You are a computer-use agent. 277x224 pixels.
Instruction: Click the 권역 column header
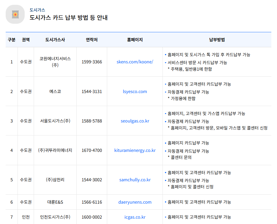point(26,40)
